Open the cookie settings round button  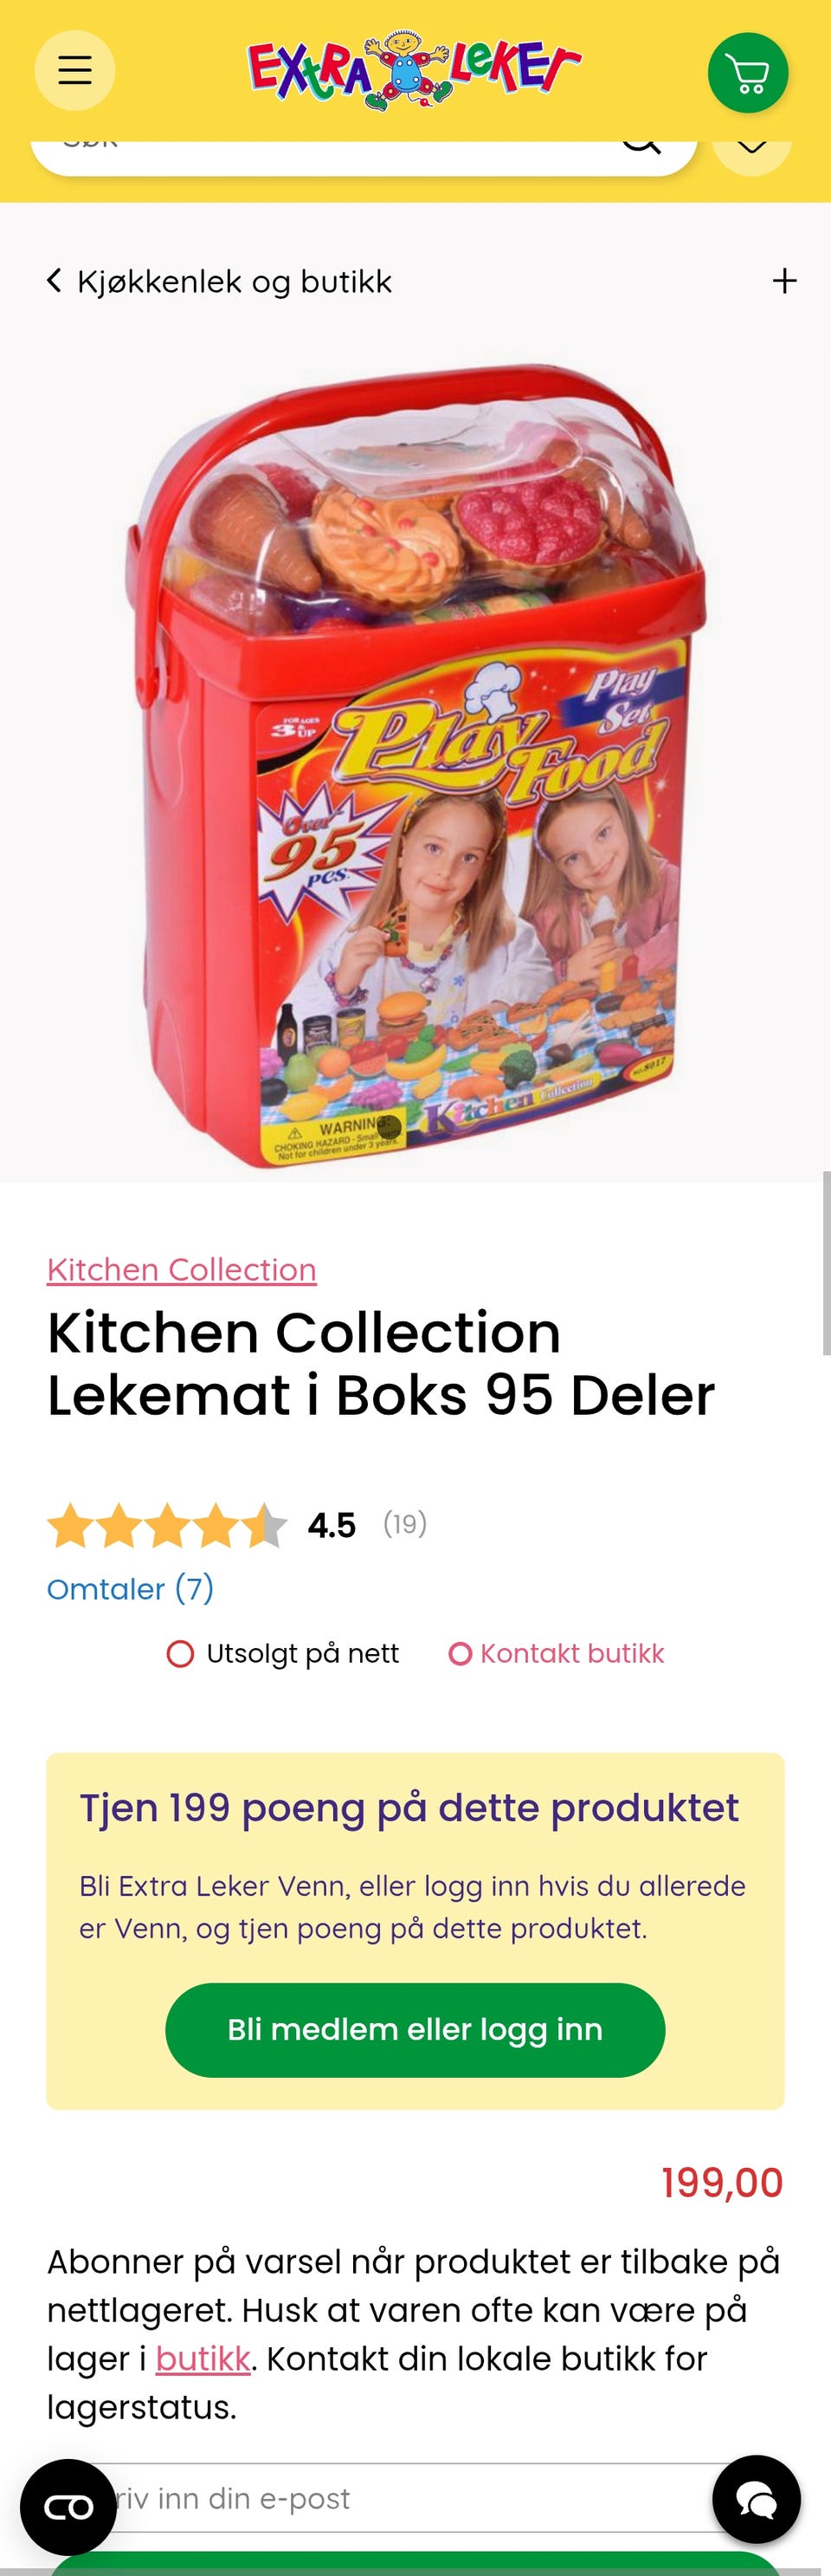pos(68,2506)
